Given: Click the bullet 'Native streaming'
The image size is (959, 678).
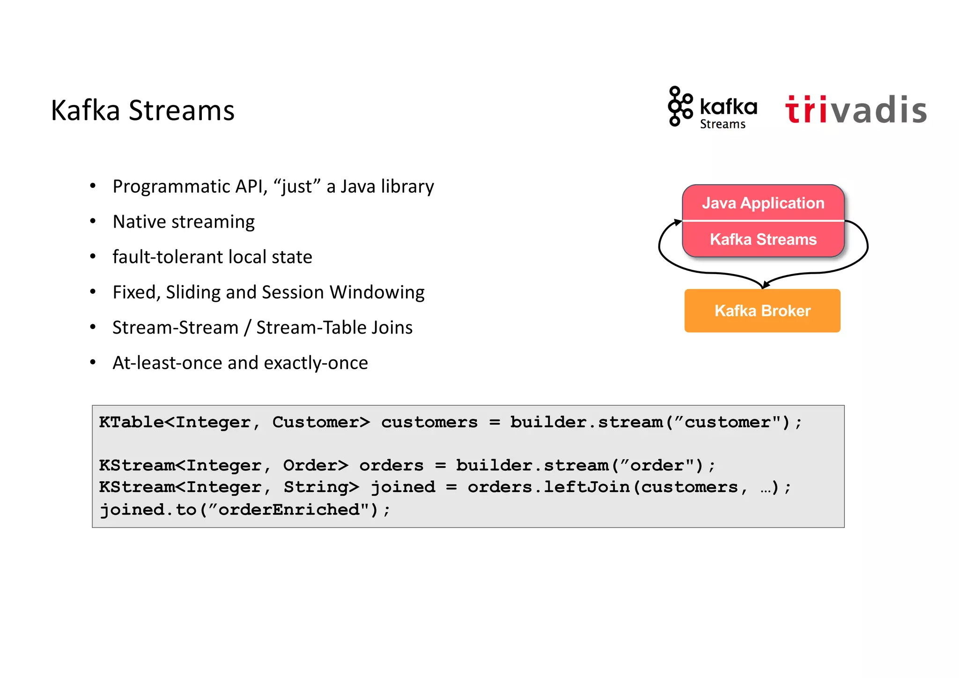Looking at the screenshot, I should pyautogui.click(x=184, y=222).
